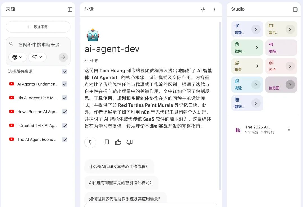Uncheck AI Agents Fundamentals source checkbox
Screen dimensions: 303x207
pos(65,84)
